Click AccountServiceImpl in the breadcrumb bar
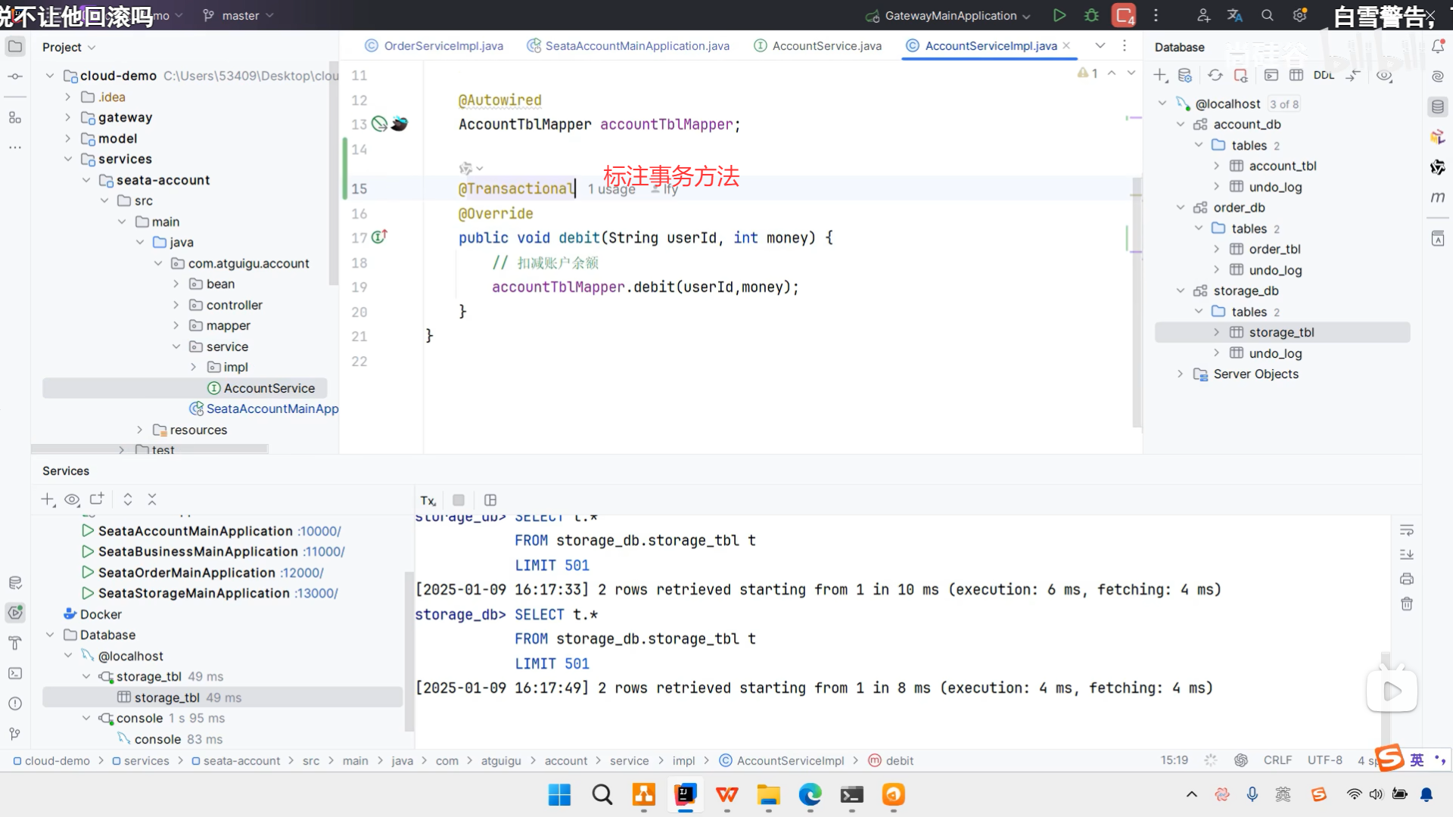The width and height of the screenshot is (1453, 817). [790, 760]
